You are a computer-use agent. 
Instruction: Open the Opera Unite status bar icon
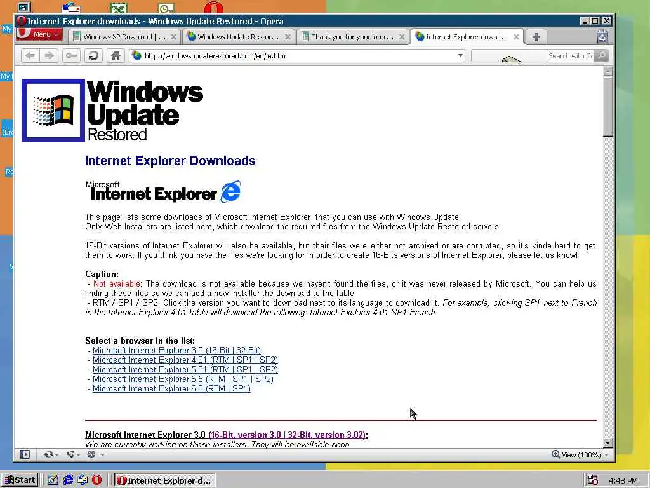(x=70, y=454)
